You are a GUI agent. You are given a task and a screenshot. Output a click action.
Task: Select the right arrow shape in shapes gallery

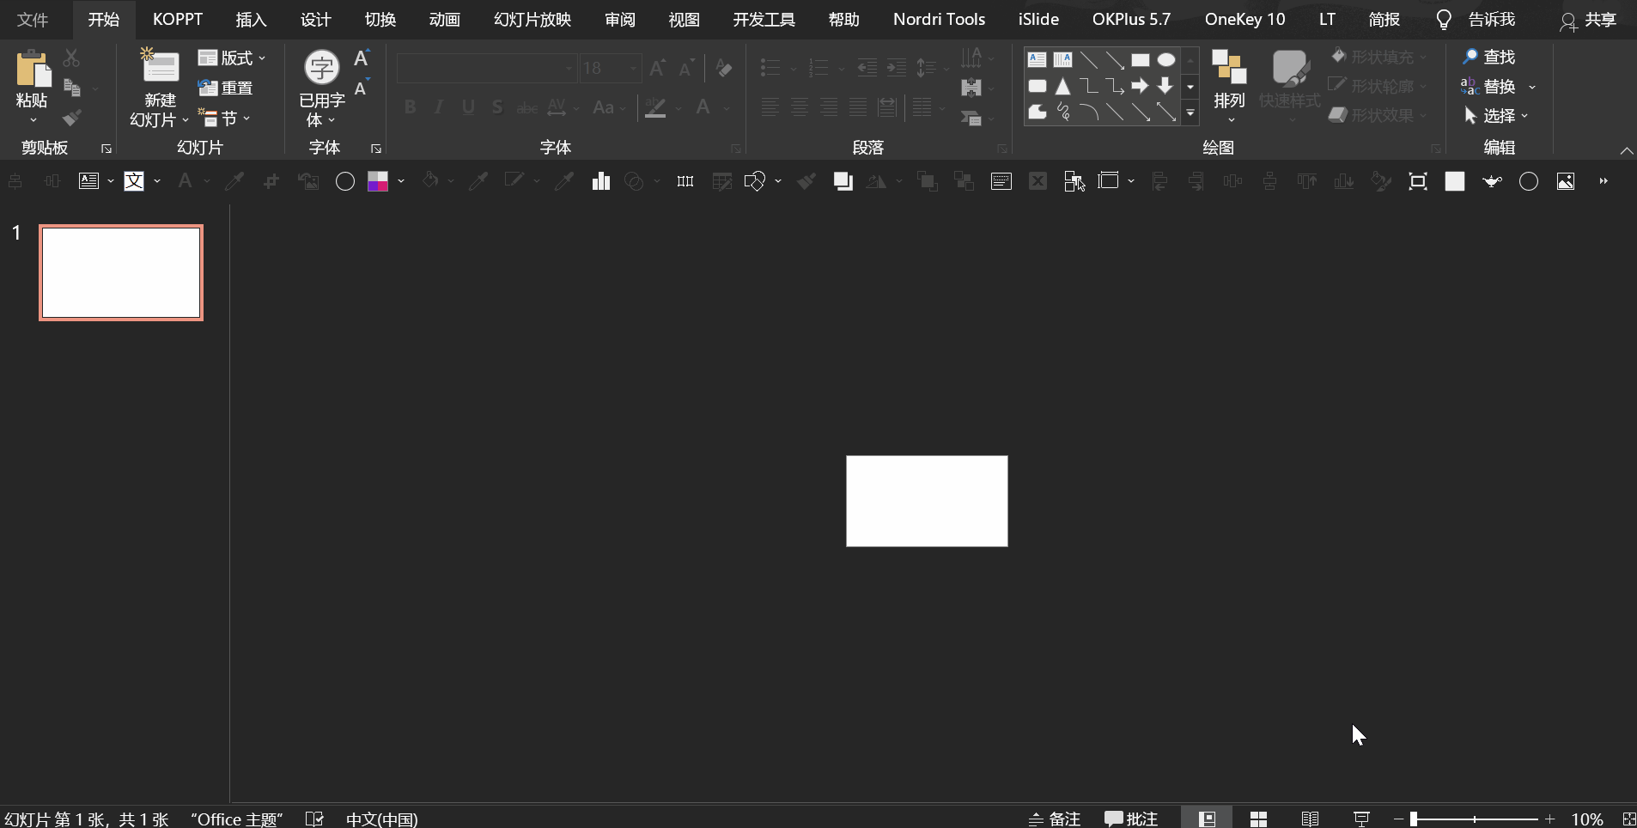point(1140,86)
